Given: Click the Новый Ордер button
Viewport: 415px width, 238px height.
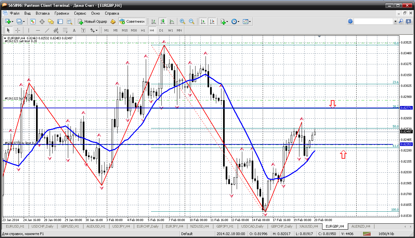Looking at the screenshot, I should [93, 21].
